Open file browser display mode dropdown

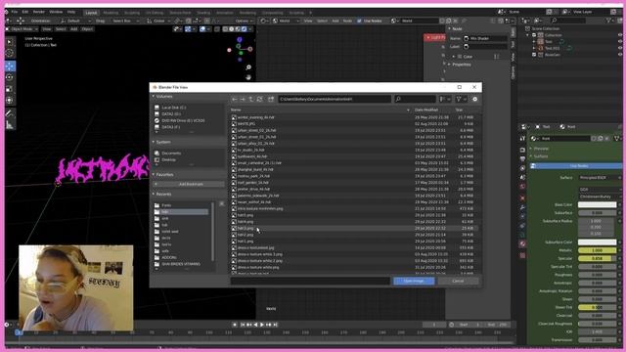[x=445, y=99]
